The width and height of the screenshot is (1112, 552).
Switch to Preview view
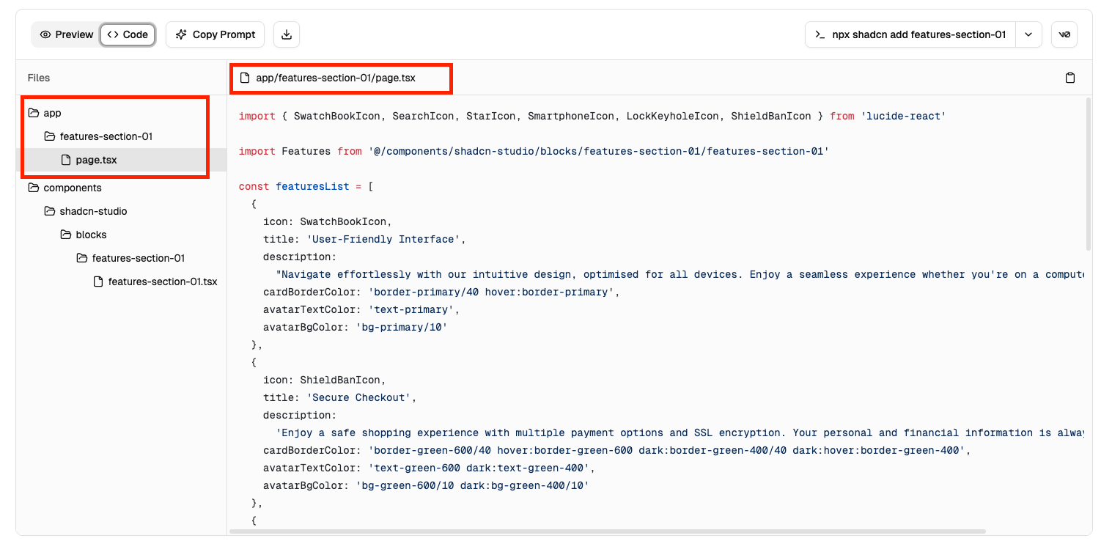tap(67, 34)
